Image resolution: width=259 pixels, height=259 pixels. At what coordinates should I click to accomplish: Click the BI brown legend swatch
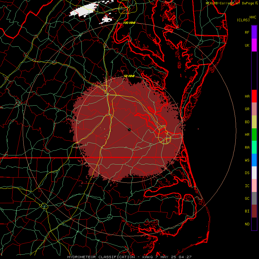click(254, 211)
